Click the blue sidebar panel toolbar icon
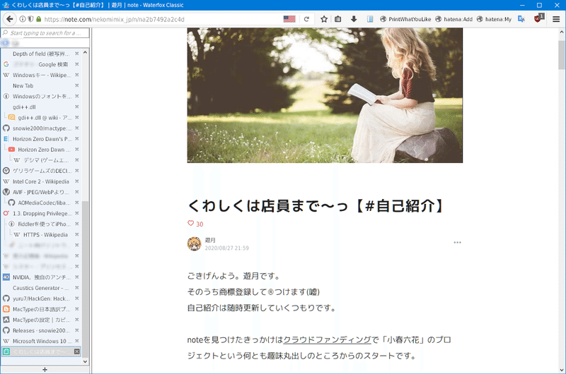 [x=370, y=19]
